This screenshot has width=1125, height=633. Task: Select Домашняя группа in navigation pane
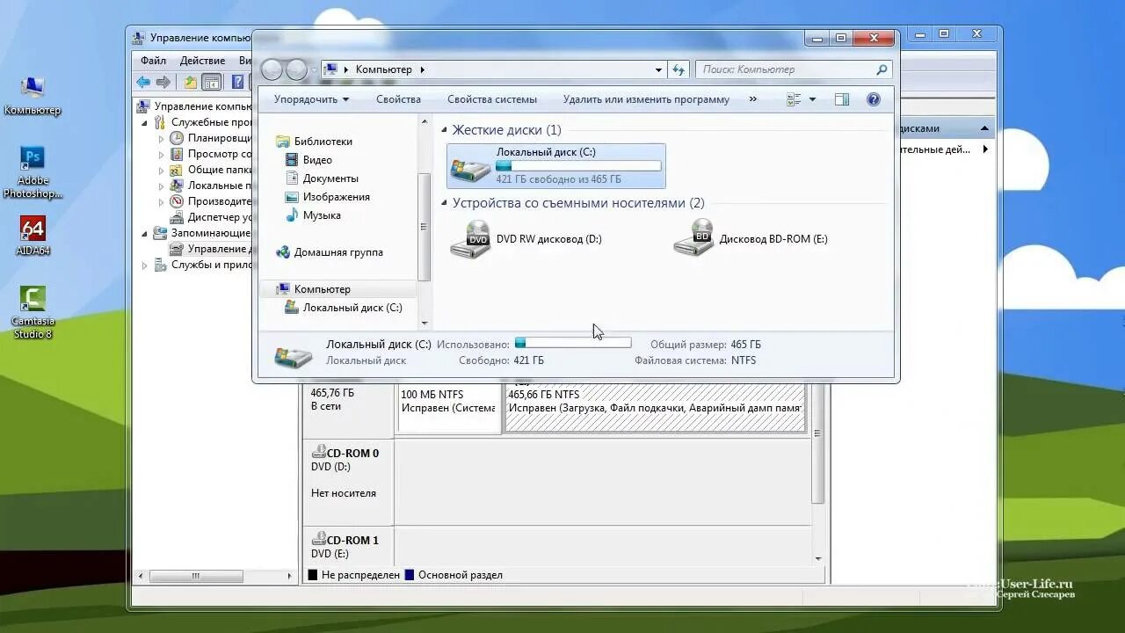[x=338, y=252]
